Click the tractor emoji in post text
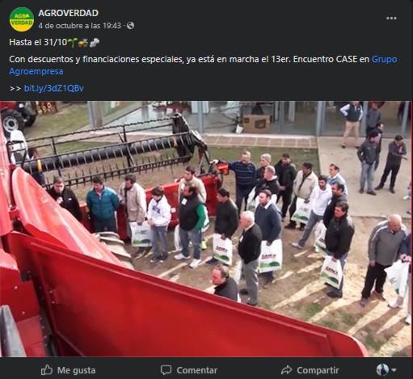 point(83,43)
